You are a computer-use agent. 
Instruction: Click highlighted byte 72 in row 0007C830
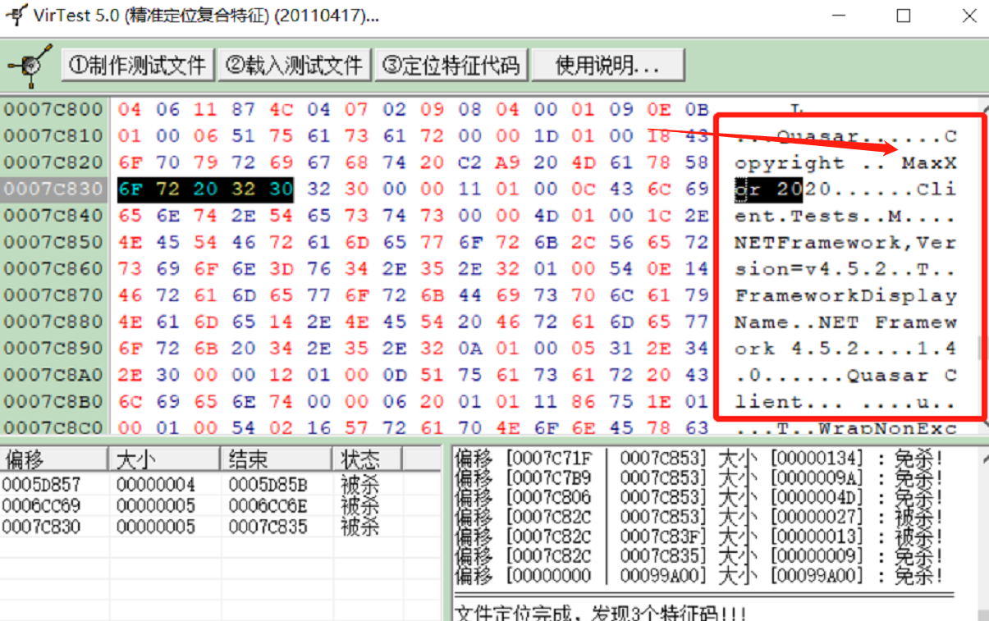pyautogui.click(x=167, y=189)
